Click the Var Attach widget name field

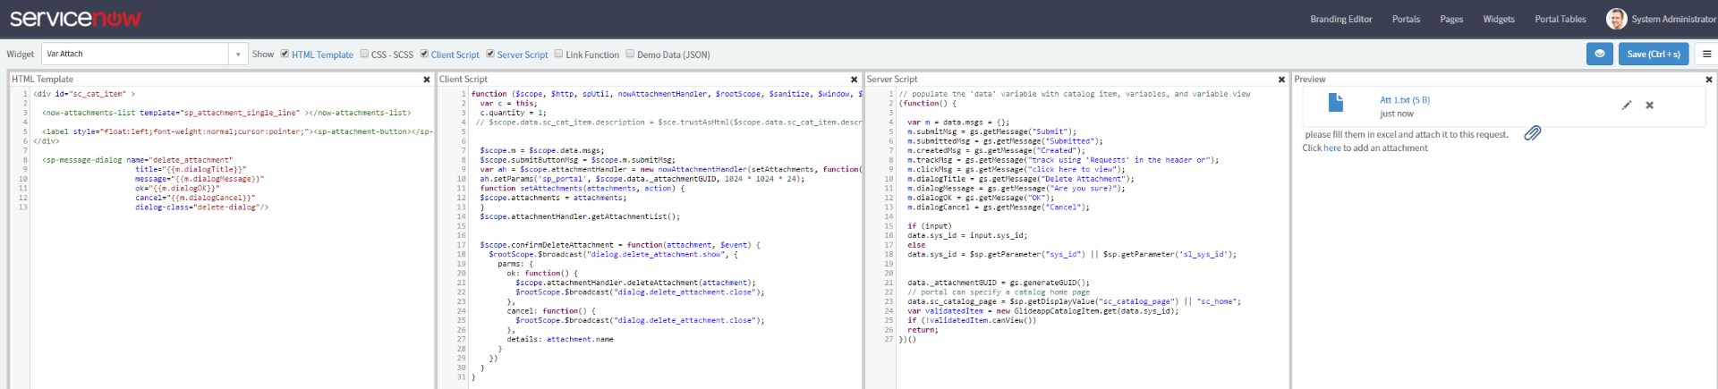pos(134,55)
